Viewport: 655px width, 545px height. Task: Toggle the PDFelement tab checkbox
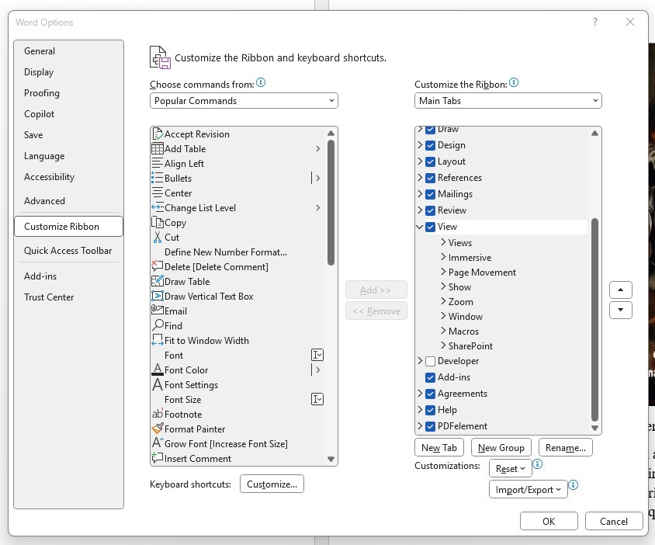click(430, 426)
